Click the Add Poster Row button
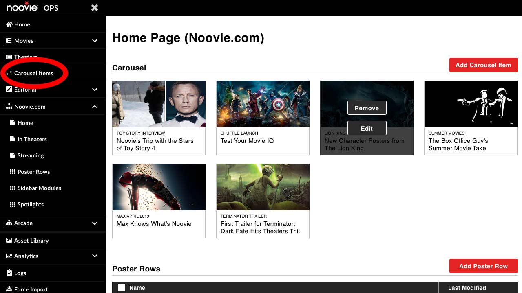This screenshot has width=522, height=293. (483, 266)
